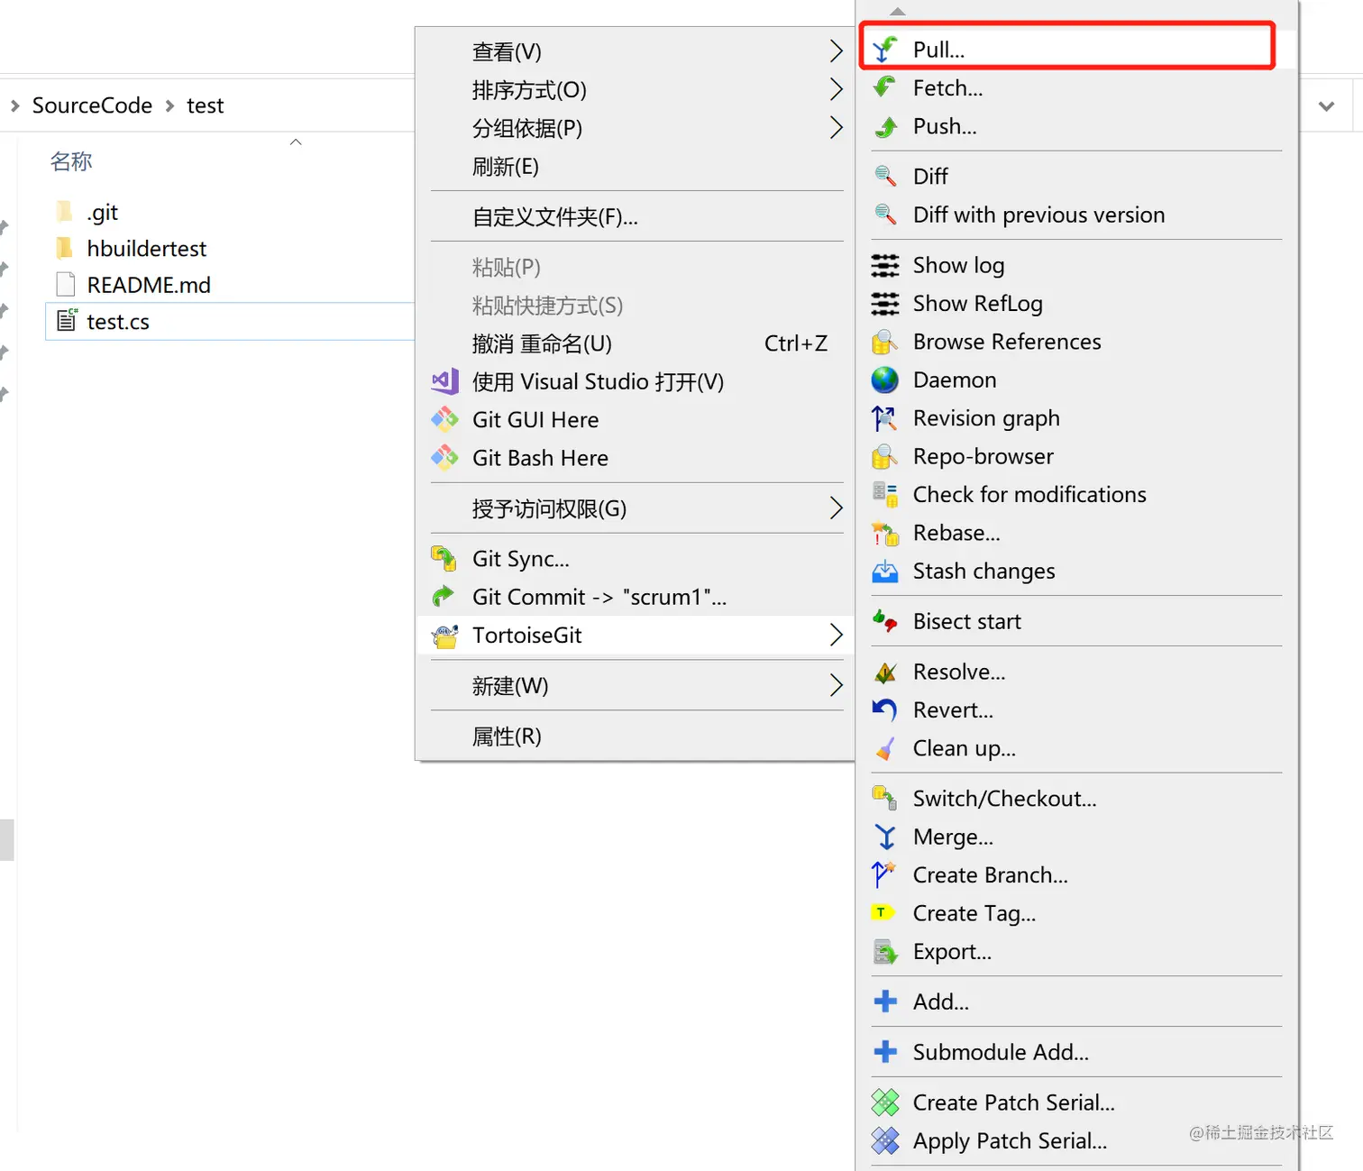The image size is (1363, 1171).
Task: Click the Git Bash Here icon
Action: tap(445, 458)
